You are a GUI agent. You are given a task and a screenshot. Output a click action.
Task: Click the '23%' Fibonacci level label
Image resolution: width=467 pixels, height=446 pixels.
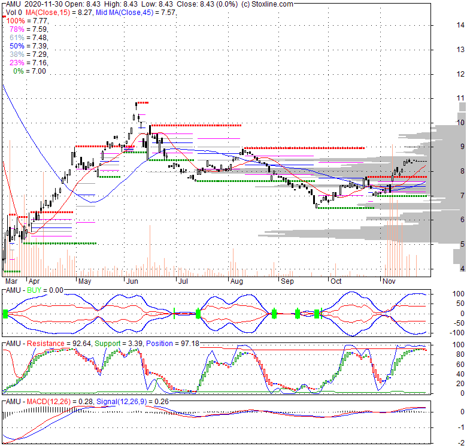pos(17,62)
